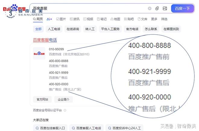Click the Baidu logo at top left
This screenshot has height=131, width=199.
[14, 9]
